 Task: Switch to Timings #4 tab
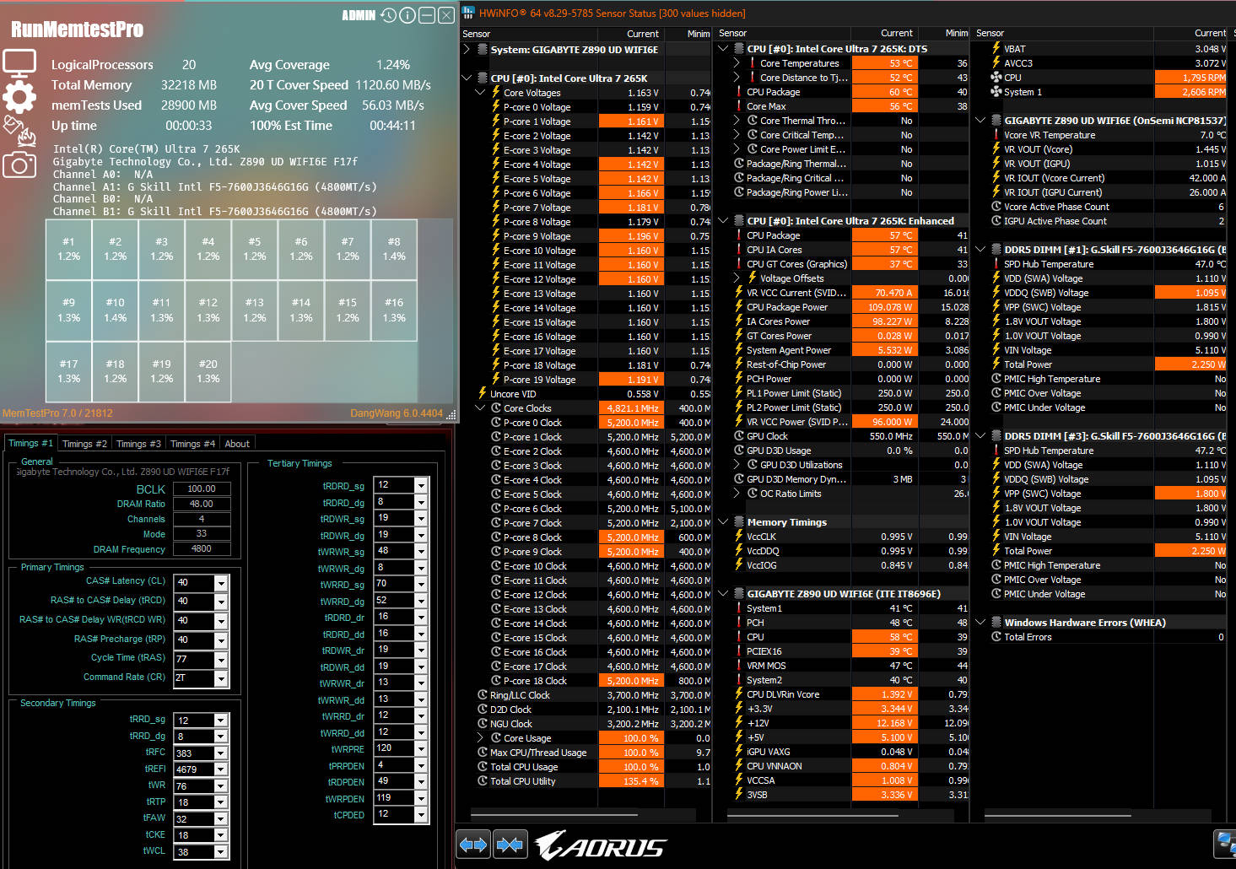click(192, 444)
